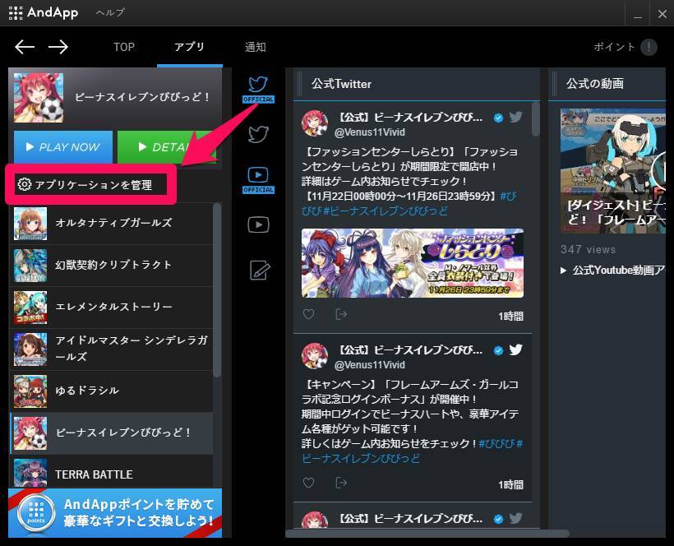Click the 公式Youtube動画 link
Screen dimensions: 674x546
(614, 270)
